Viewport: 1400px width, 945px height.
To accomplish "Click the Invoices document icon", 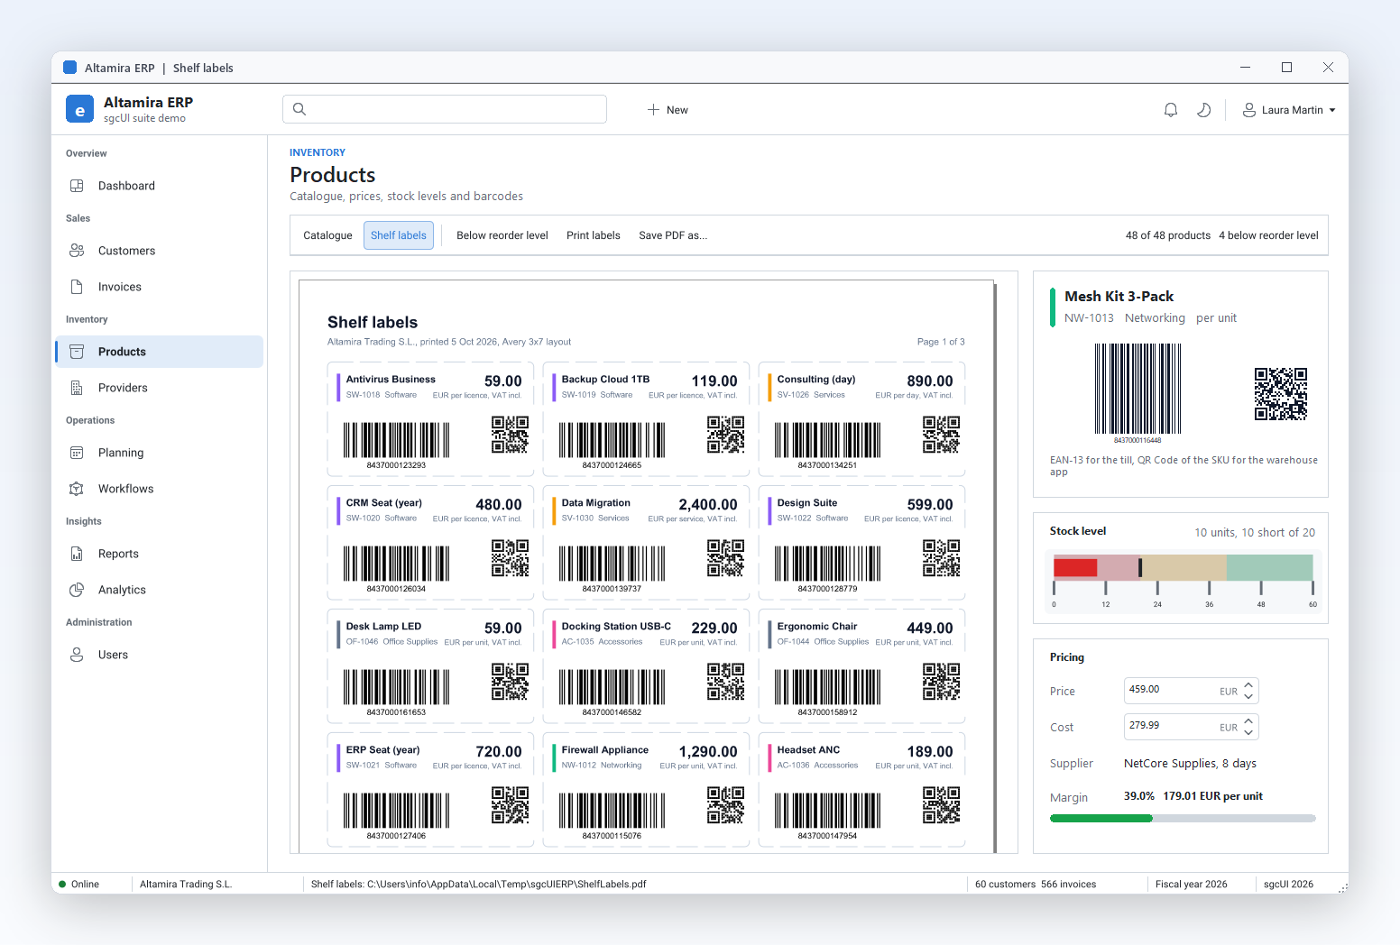I will point(77,287).
